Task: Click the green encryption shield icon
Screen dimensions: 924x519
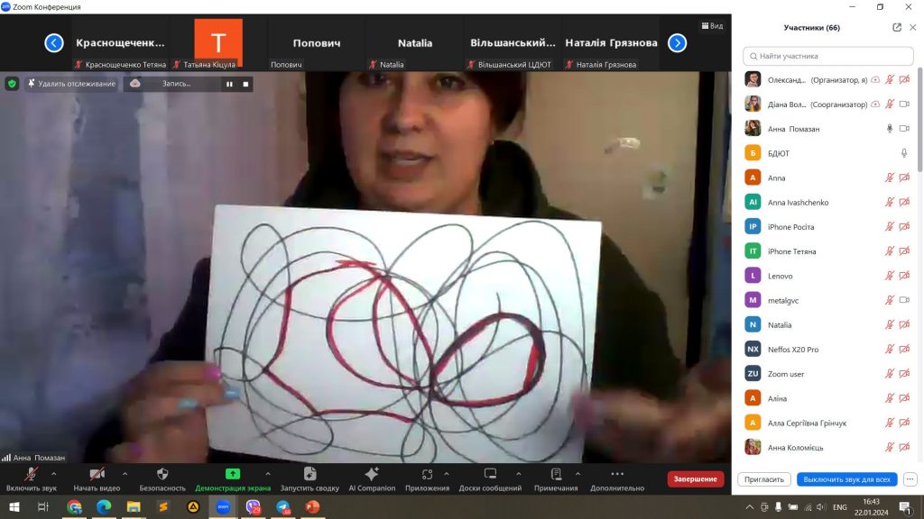Action: (x=12, y=84)
